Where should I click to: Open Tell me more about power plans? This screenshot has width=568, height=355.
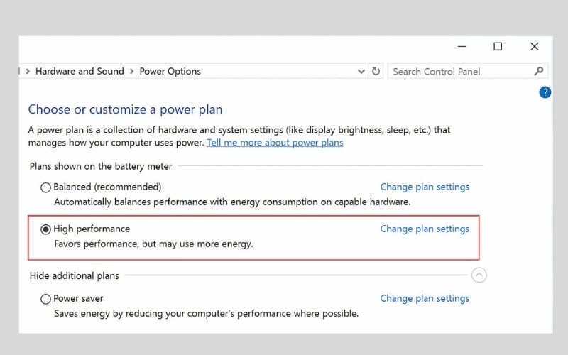coord(275,143)
